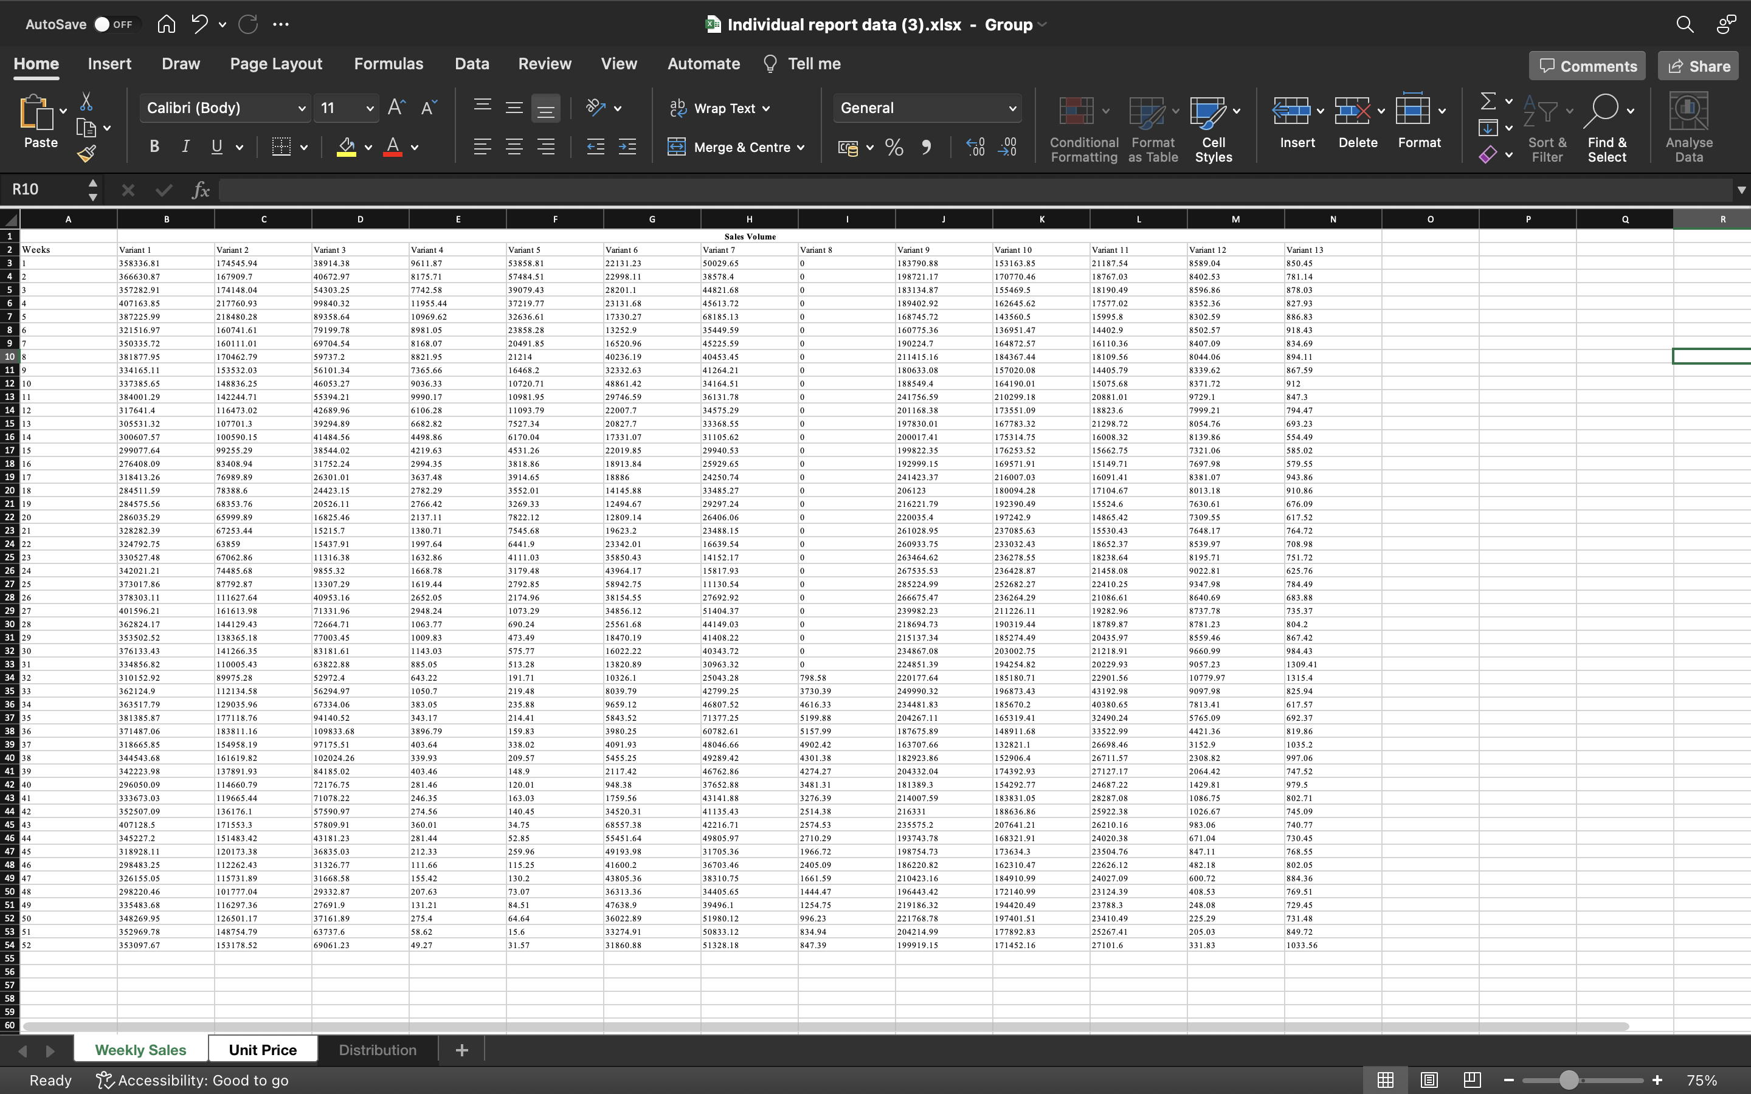Viewport: 1751px width, 1094px height.
Task: Centre cell text horizontally
Action: [x=514, y=147]
